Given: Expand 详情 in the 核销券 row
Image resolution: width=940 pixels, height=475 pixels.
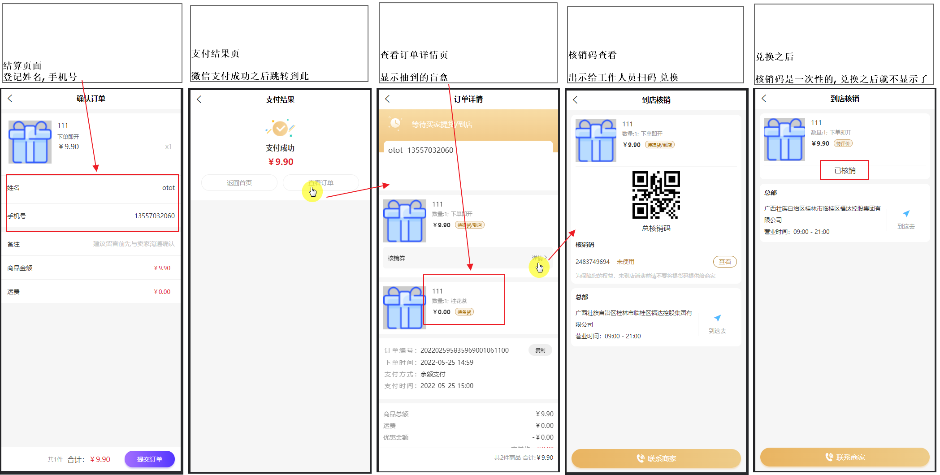Looking at the screenshot, I should click(539, 258).
